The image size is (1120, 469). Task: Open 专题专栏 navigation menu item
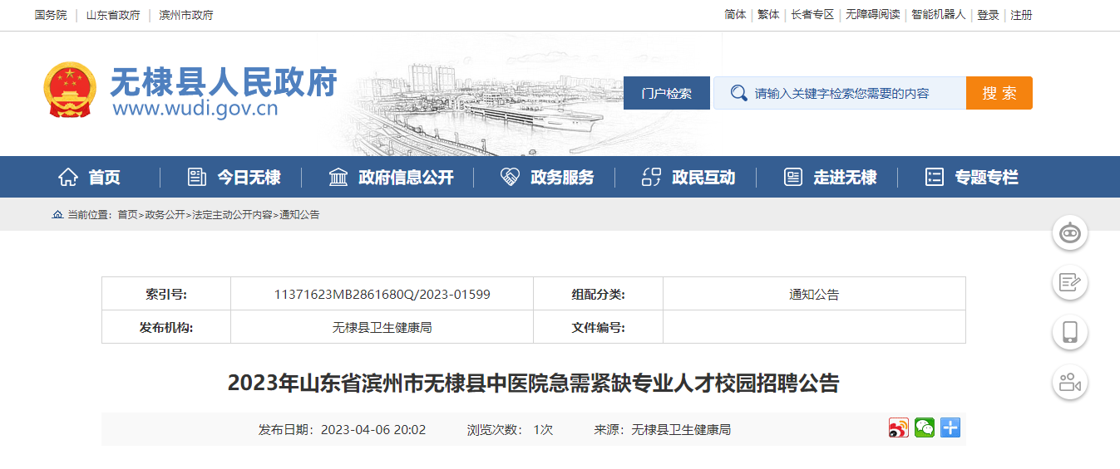986,177
